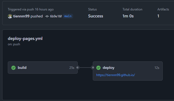This screenshot has height=101, width=174.
Task: Click the commit icon beside 6b9e16f
Action: click(47, 16)
